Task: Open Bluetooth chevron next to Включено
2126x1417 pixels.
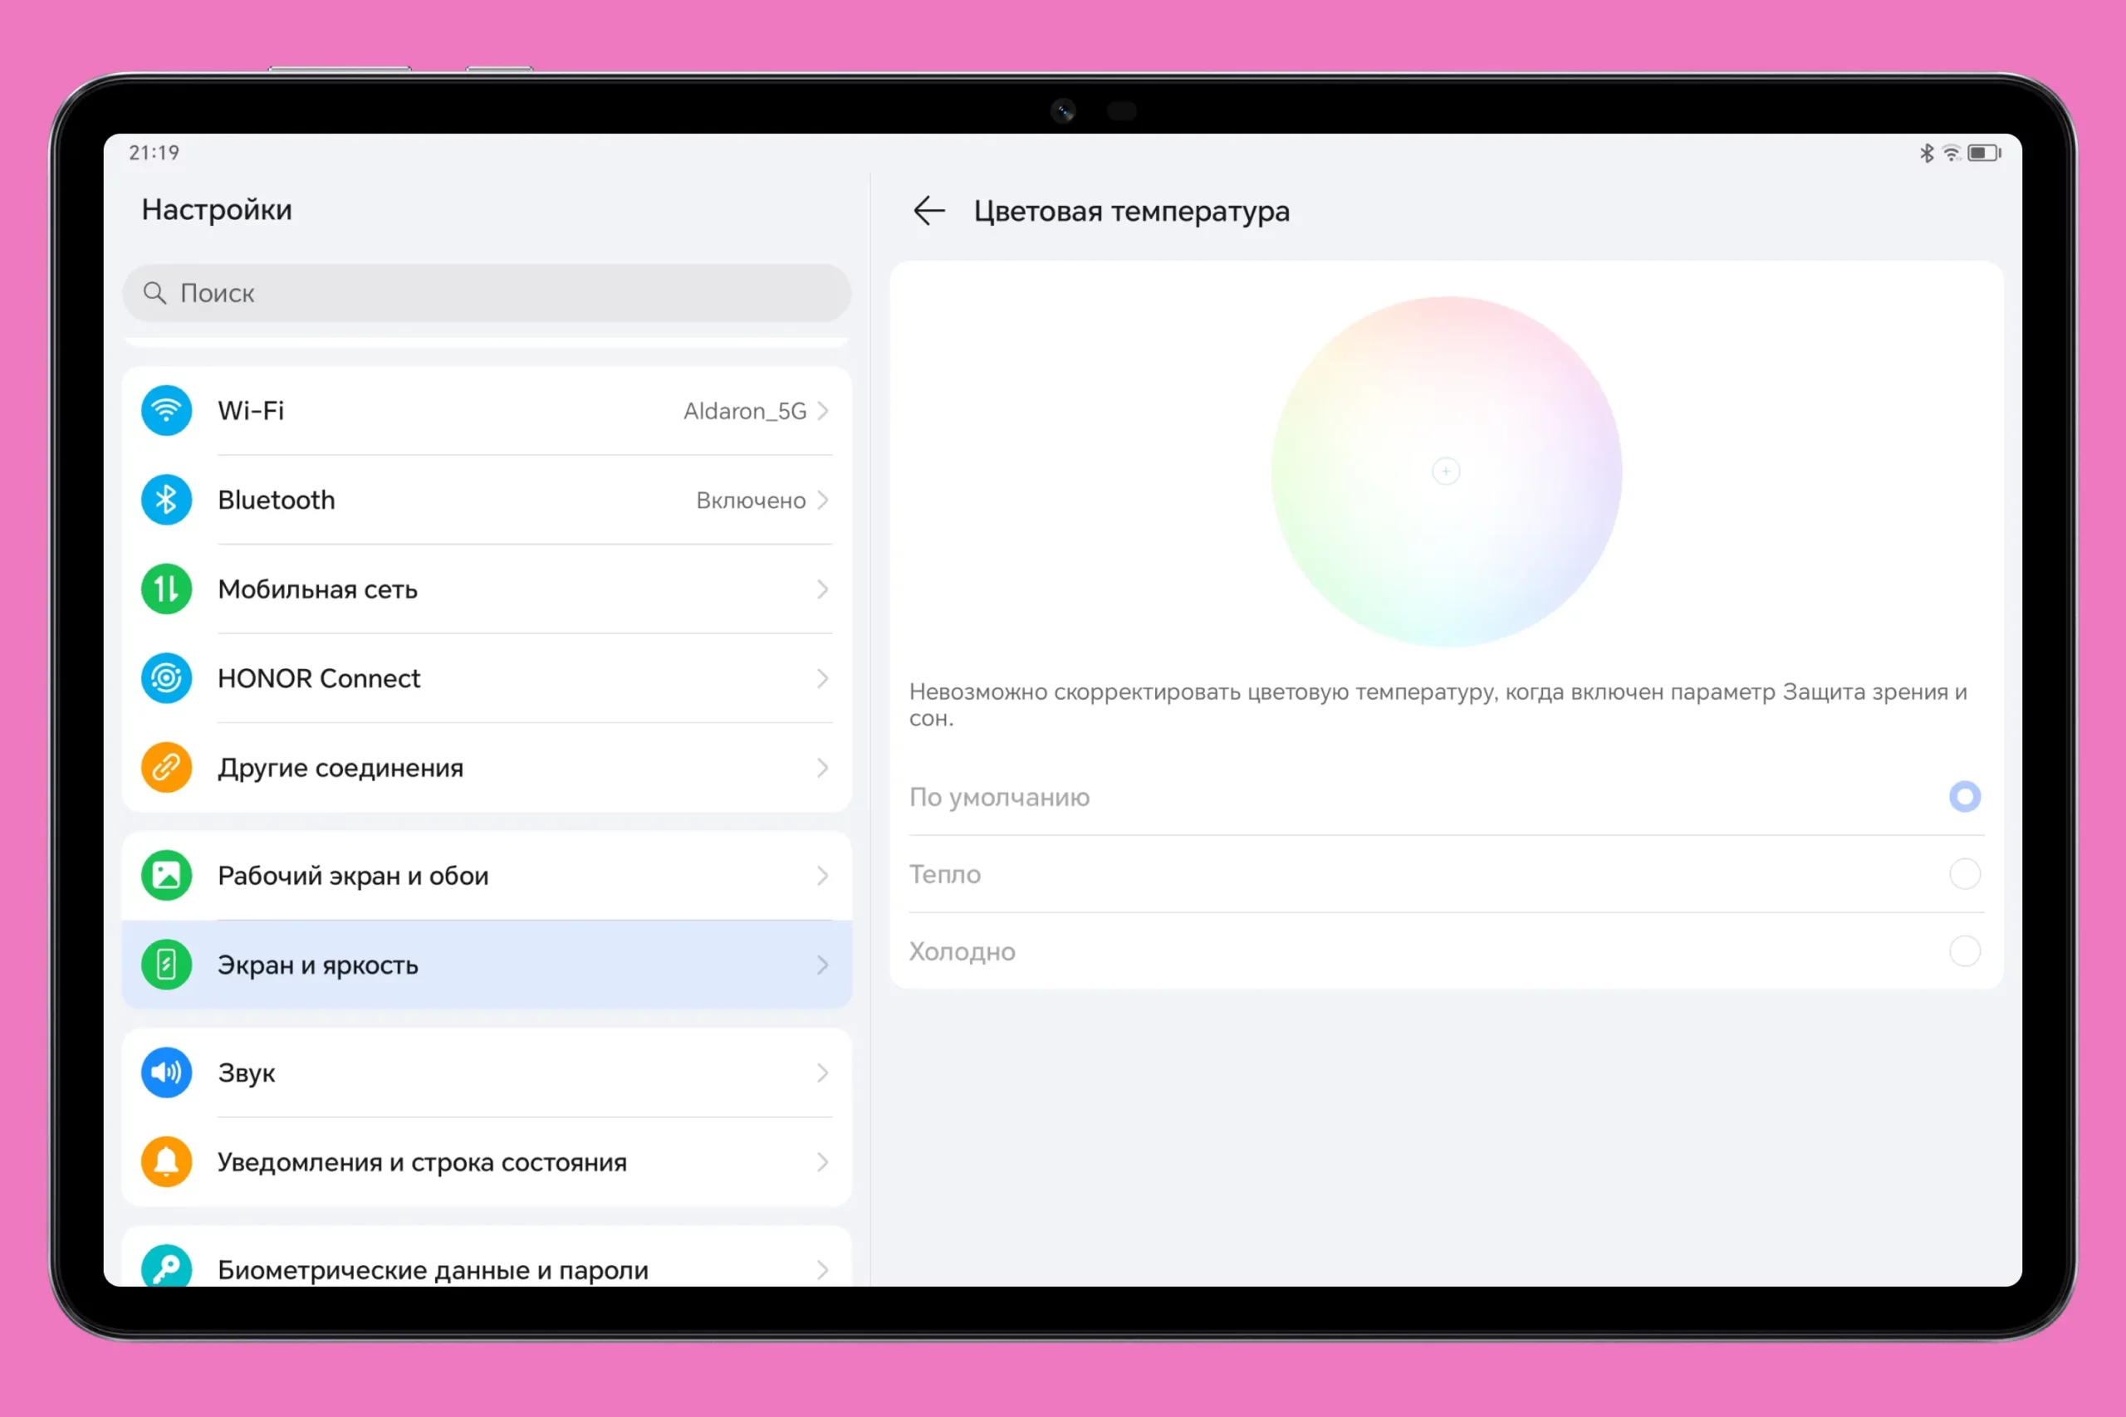Action: pyautogui.click(x=822, y=500)
